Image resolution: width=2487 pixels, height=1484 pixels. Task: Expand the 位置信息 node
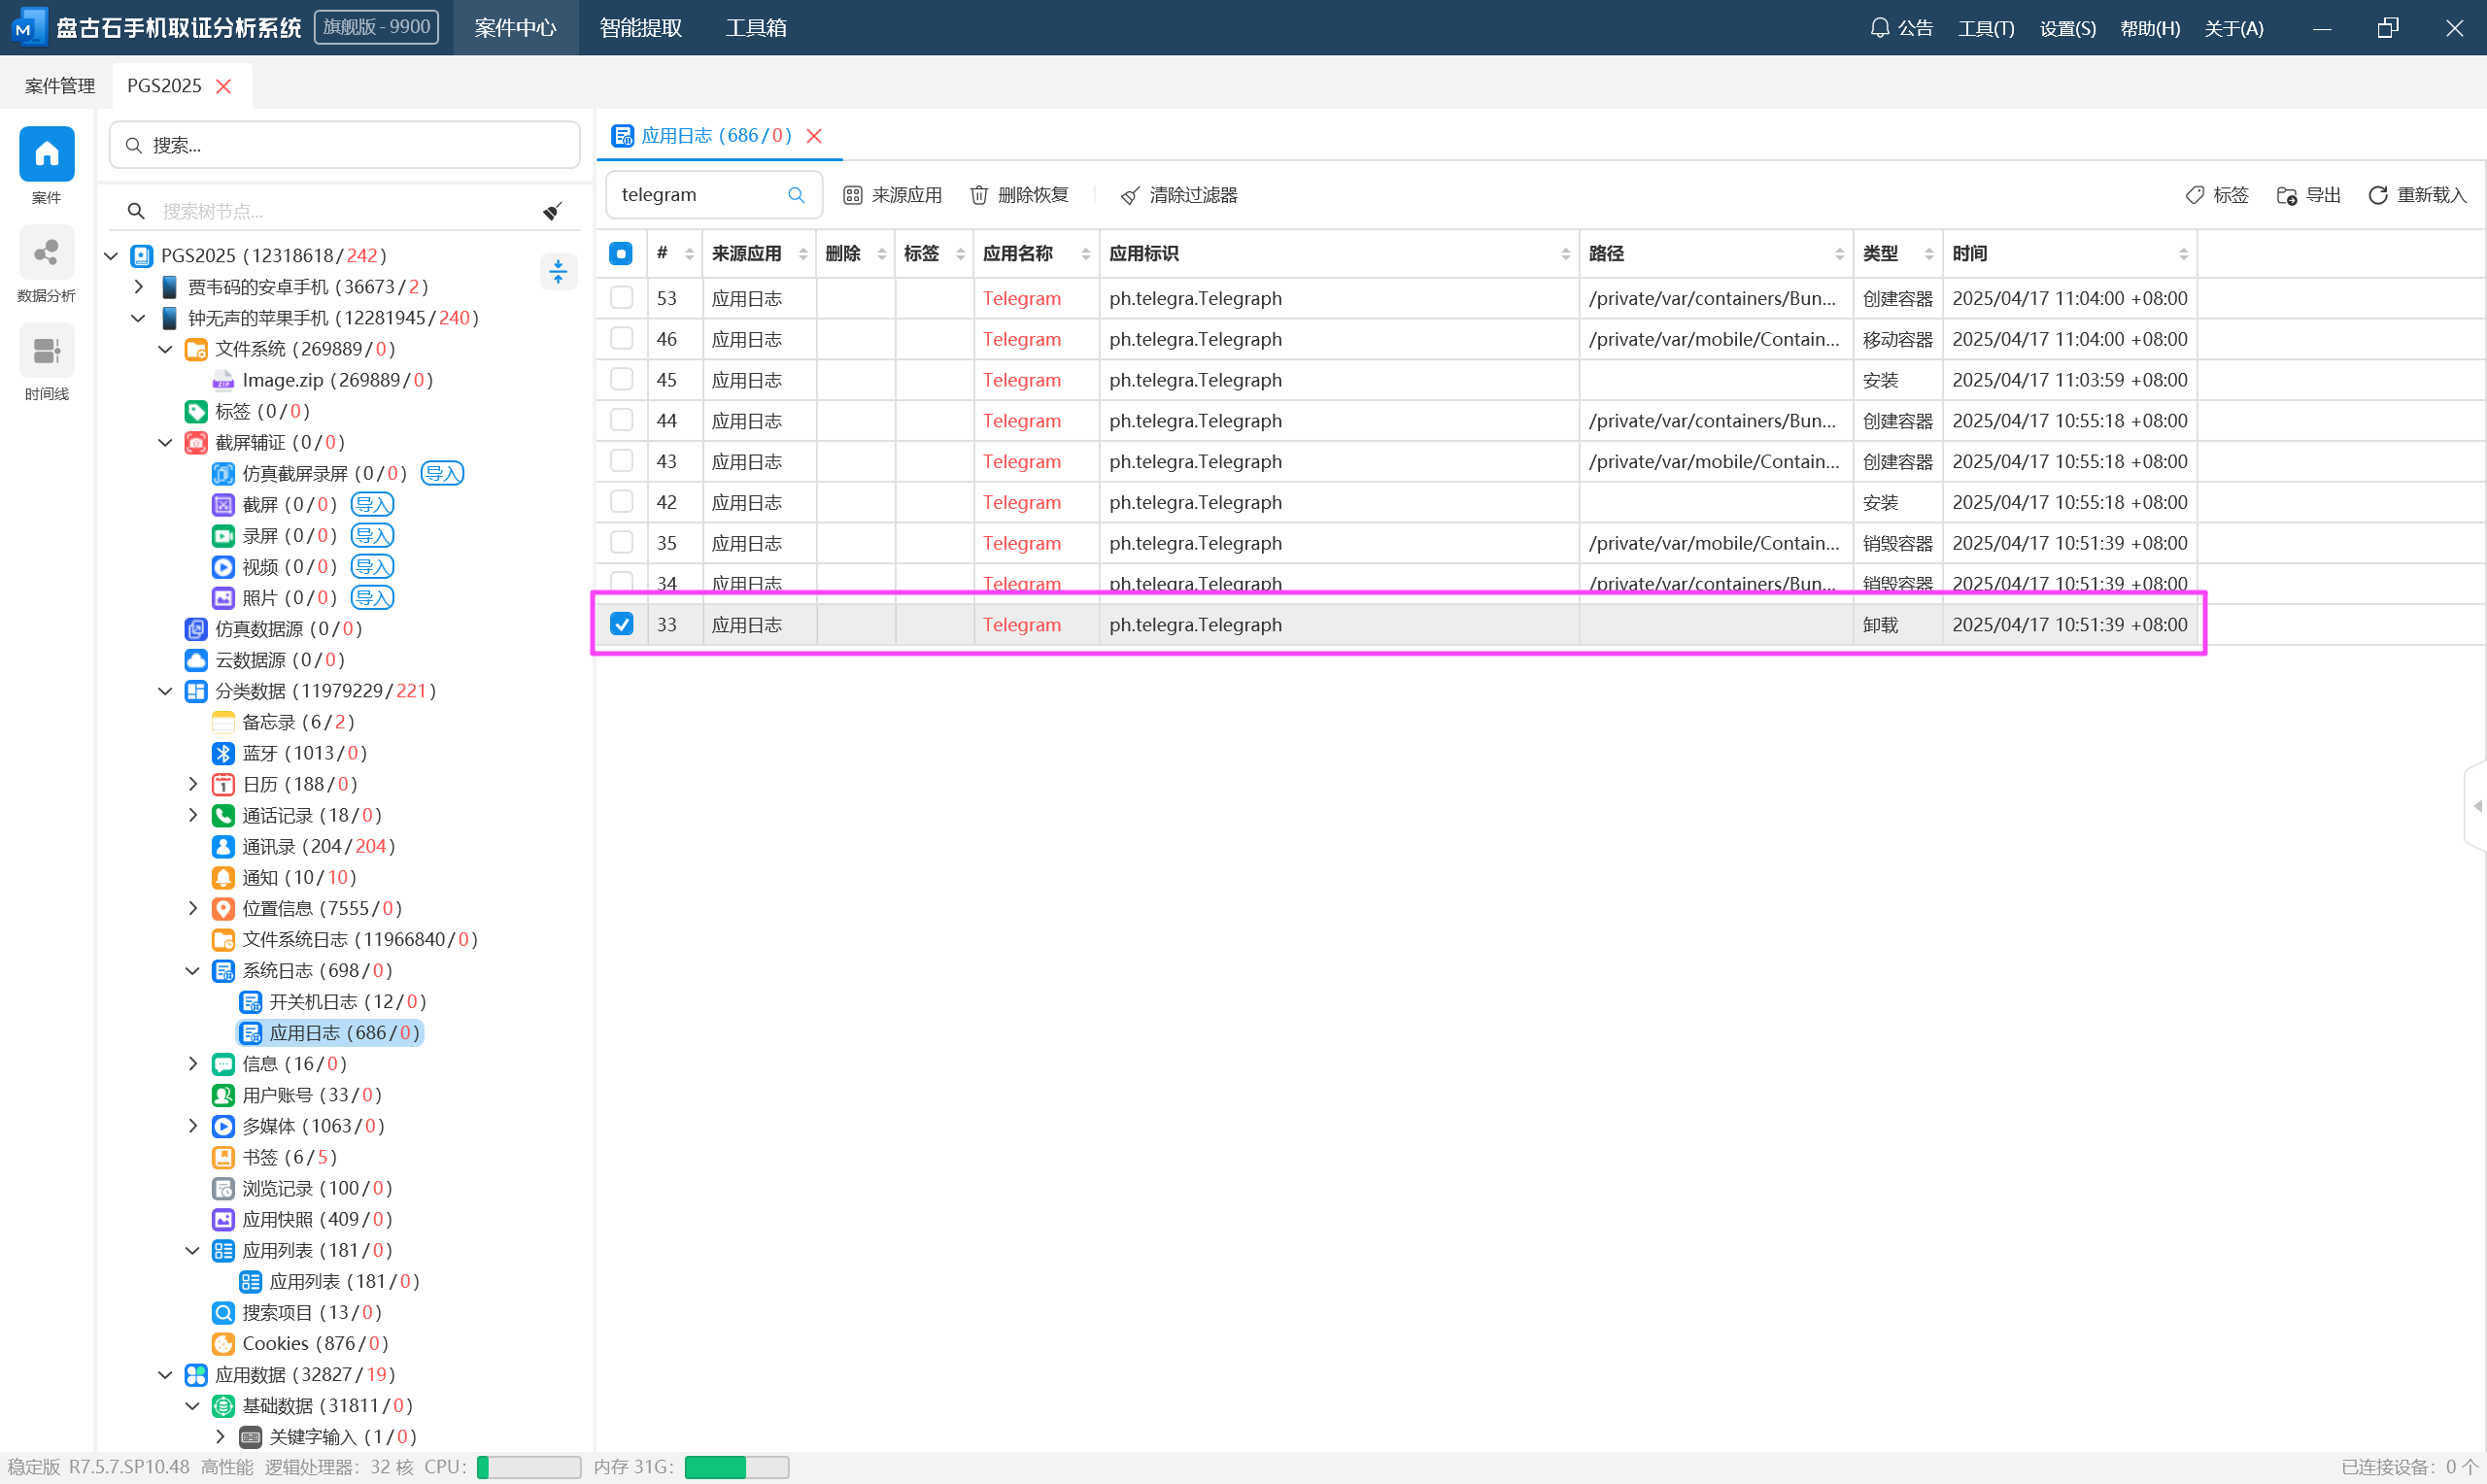pos(193,908)
